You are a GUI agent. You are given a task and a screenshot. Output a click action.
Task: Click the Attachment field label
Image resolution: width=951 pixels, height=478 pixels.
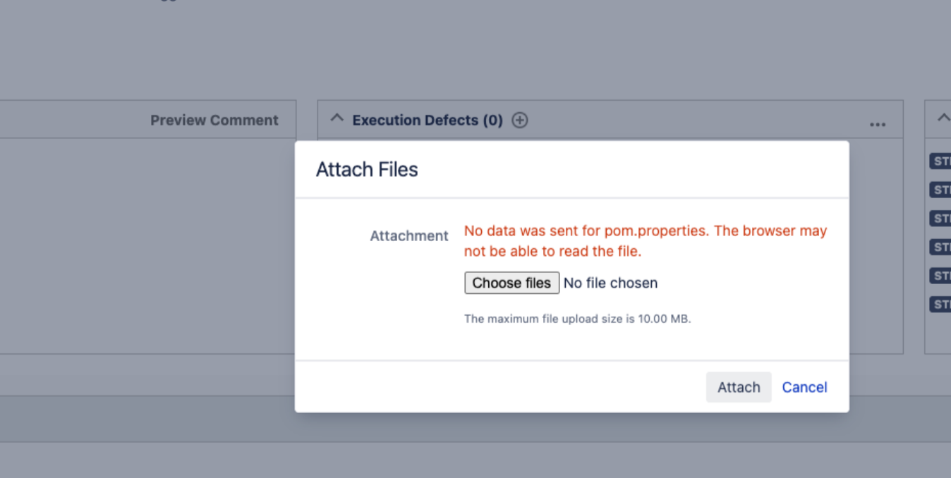tap(409, 236)
